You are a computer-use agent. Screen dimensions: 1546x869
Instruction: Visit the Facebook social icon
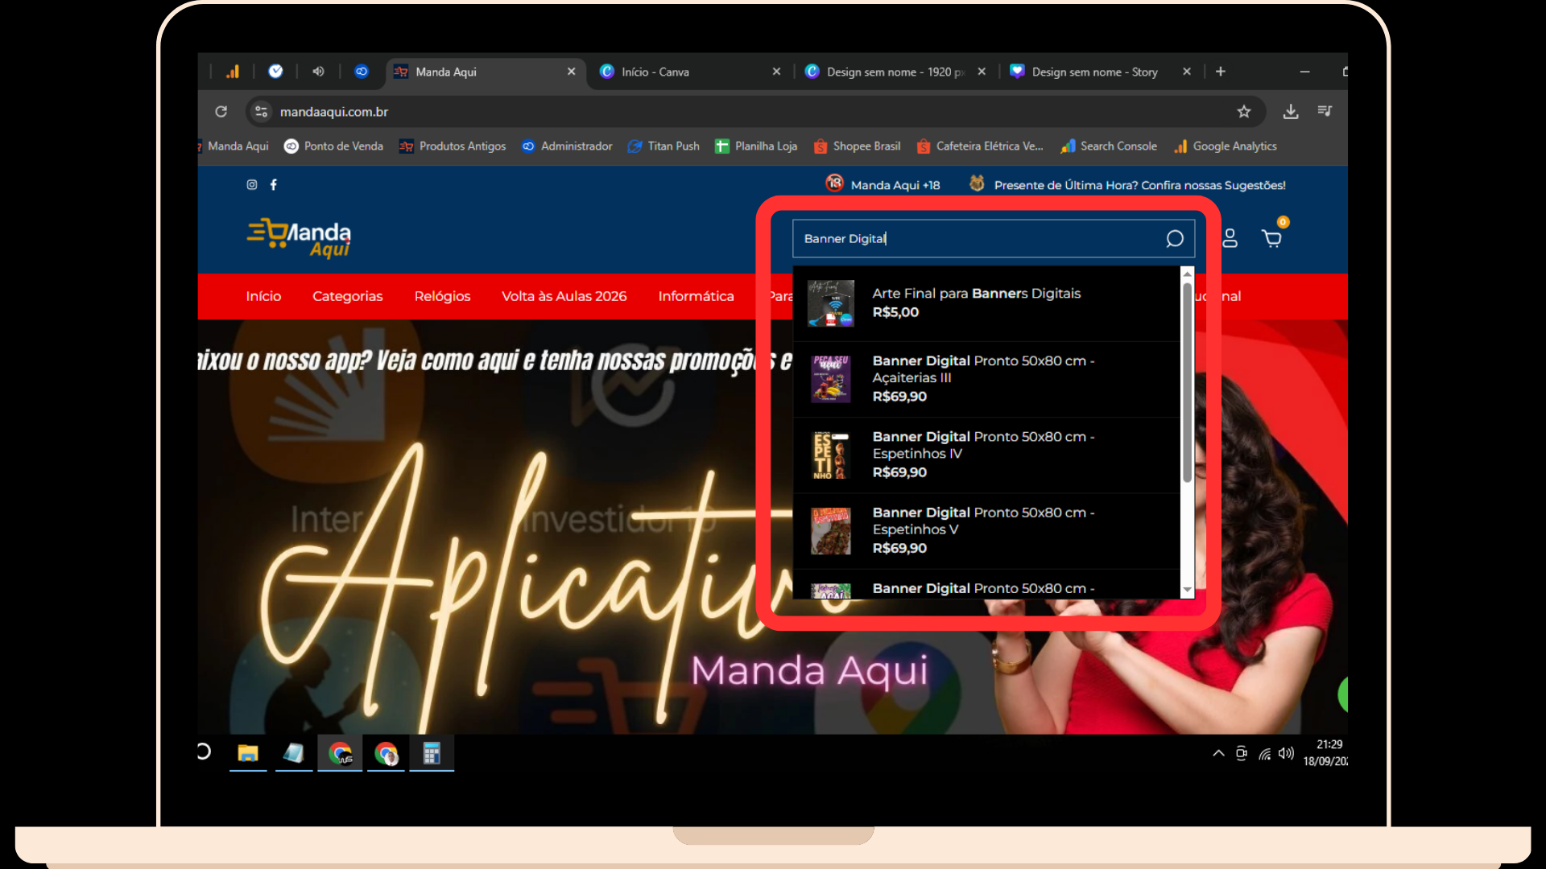[x=274, y=185]
